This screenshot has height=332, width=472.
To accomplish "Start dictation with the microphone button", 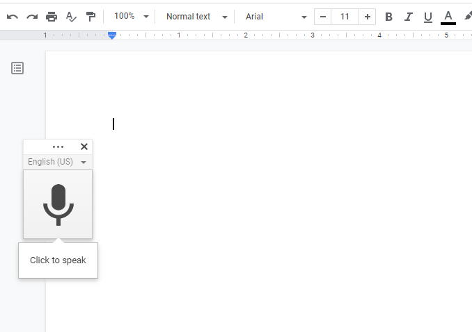I will click(58, 204).
